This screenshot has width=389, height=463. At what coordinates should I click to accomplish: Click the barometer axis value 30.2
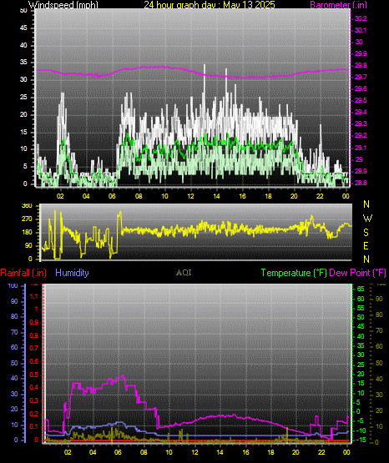point(361,18)
